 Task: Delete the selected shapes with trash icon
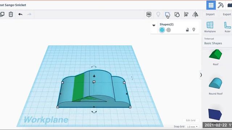point(11,14)
